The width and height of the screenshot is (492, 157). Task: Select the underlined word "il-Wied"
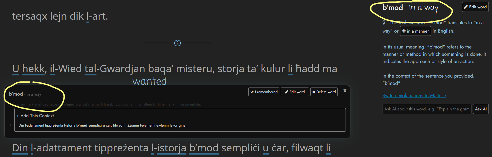[66, 69]
